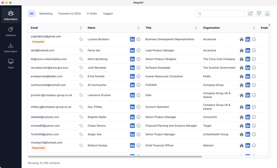The width and height of the screenshot is (277, 168).
Task: Open the Data import section
Action: pos(11,48)
